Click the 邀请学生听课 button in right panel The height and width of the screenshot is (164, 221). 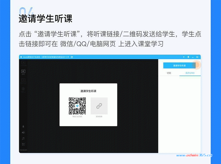[x=179, y=65]
